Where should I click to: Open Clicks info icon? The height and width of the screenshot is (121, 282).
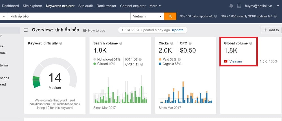coord(172,43)
